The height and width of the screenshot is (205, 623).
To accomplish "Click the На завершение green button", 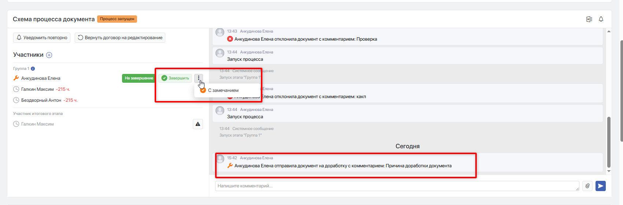I will (x=139, y=78).
